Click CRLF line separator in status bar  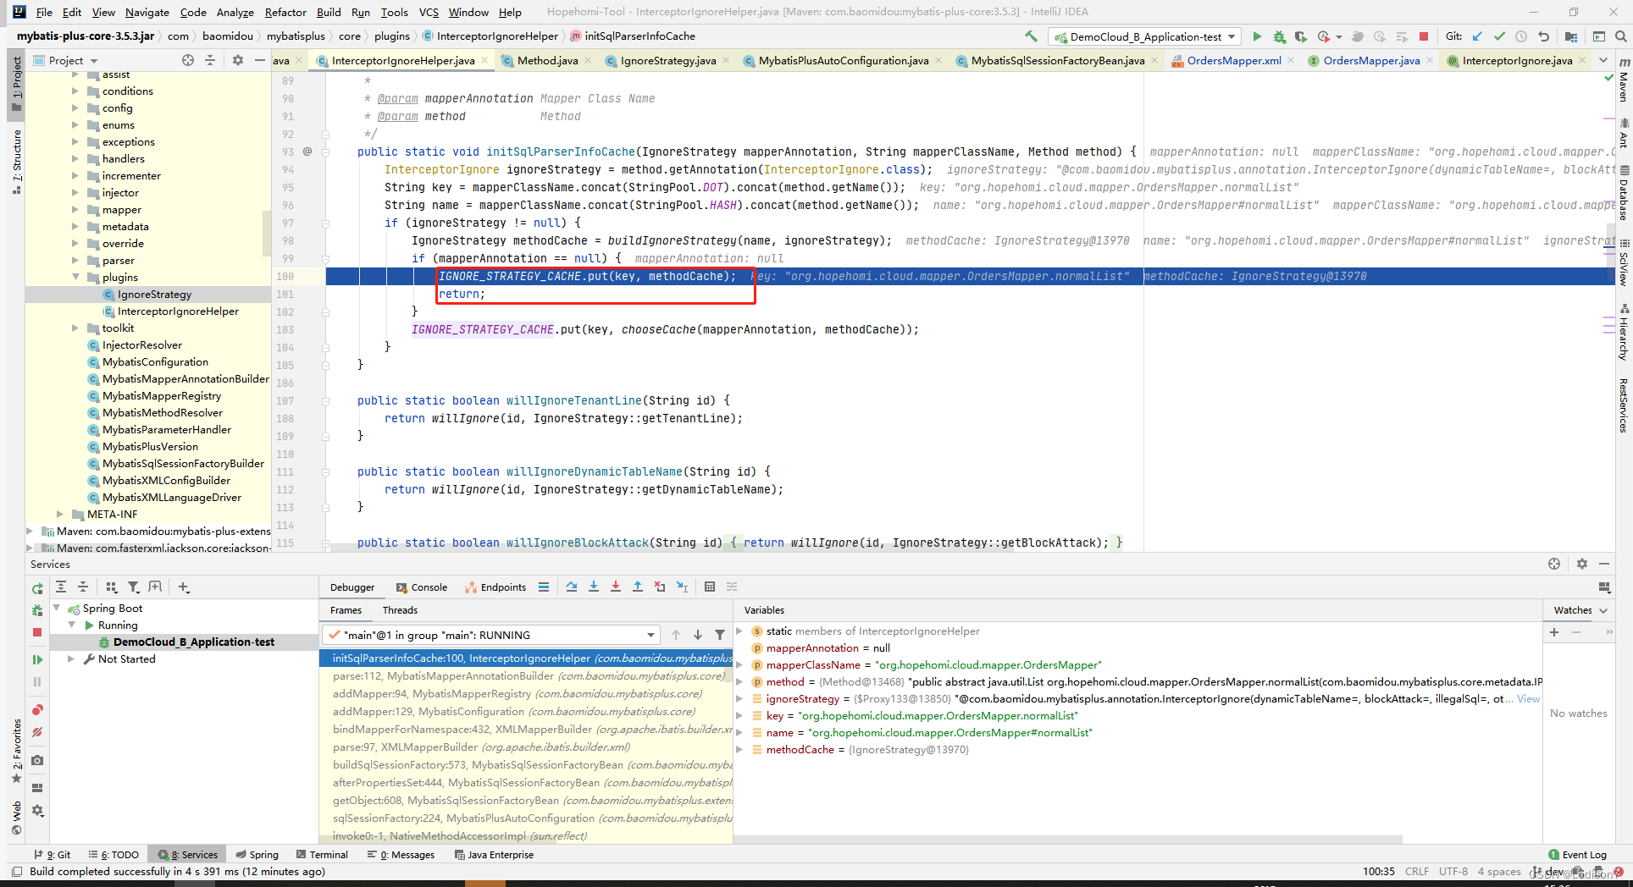1417,871
